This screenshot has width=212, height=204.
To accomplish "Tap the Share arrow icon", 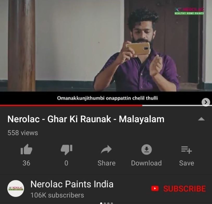I will point(106,149).
